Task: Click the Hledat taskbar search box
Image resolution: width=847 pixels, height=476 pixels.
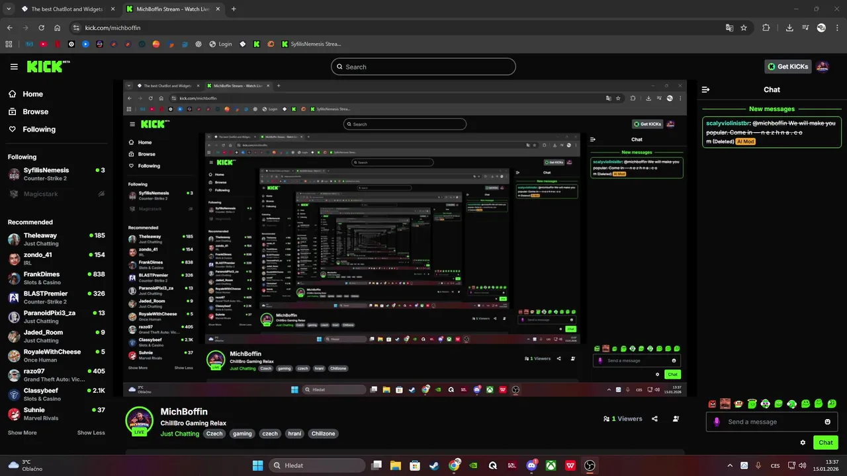Action: pos(317,465)
